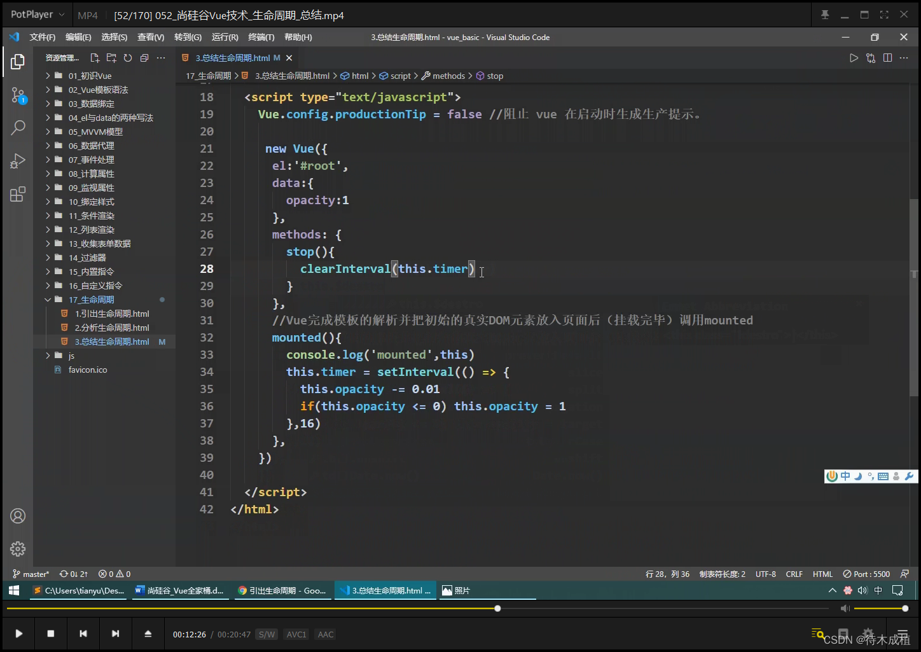Close the 3.总结生命周期.html editor tab

click(289, 58)
